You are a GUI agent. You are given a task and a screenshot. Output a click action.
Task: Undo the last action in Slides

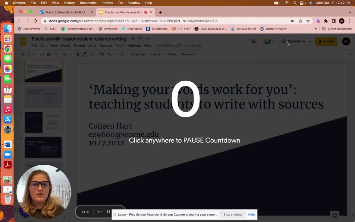click(x=35, y=54)
